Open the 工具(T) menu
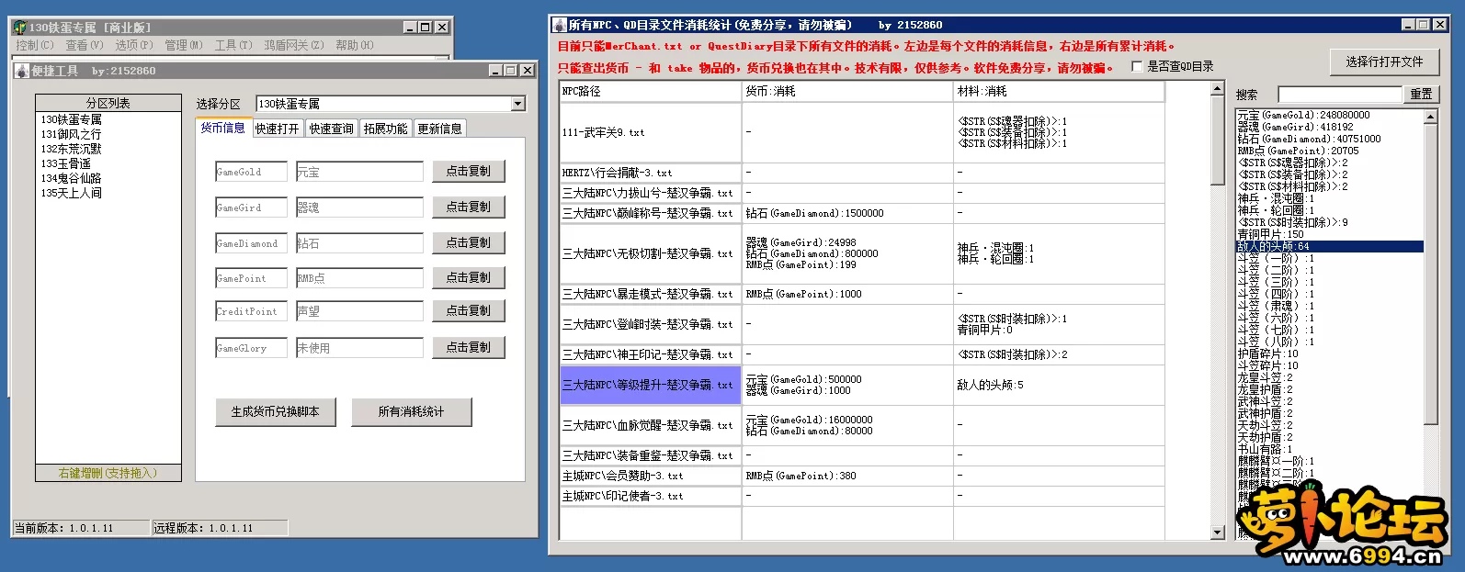The width and height of the screenshot is (1465, 572). coord(233,45)
